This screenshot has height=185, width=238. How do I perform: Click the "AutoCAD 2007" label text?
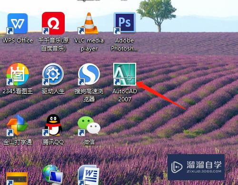pyautogui.click(x=125, y=95)
